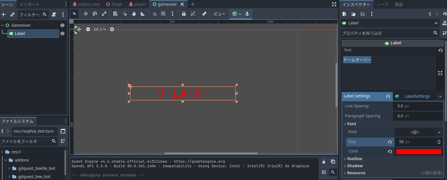447x180 pixels.
Task: Open the LabelSettings resource dropdown arrow
Action: 440,97
